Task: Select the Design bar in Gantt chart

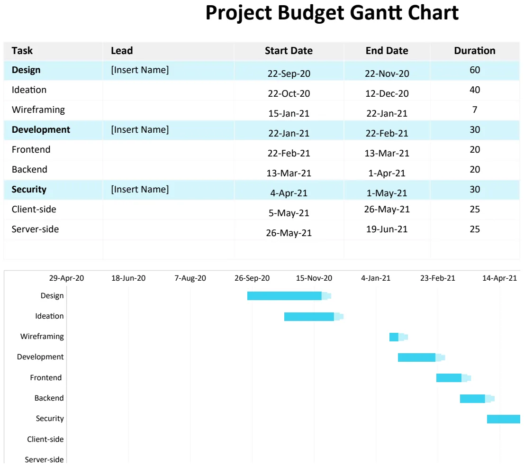Action: [289, 296]
